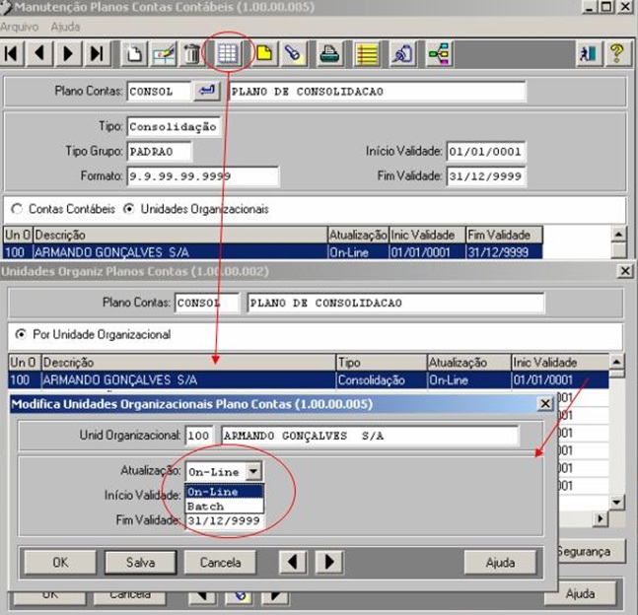The height and width of the screenshot is (615, 638).
Task: Click PLANO DE CONSOLIDACAO field in main window
Action: click(378, 91)
